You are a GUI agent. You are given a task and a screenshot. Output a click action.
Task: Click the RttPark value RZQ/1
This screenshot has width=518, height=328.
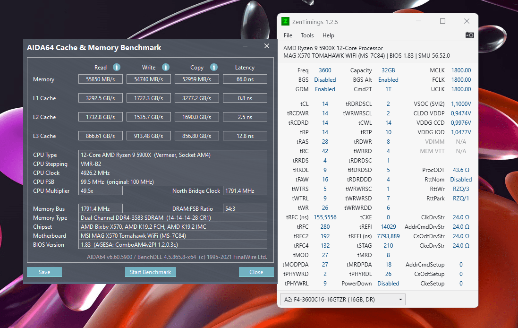tap(461, 199)
